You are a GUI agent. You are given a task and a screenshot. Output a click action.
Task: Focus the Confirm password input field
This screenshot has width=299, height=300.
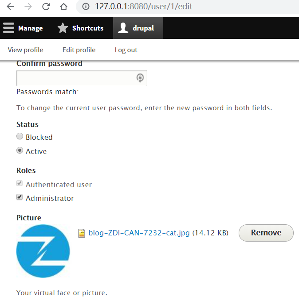(x=82, y=78)
